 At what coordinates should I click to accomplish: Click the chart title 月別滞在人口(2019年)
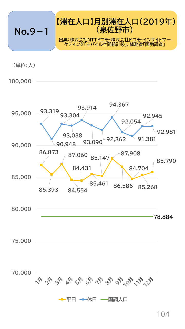point(116,22)
